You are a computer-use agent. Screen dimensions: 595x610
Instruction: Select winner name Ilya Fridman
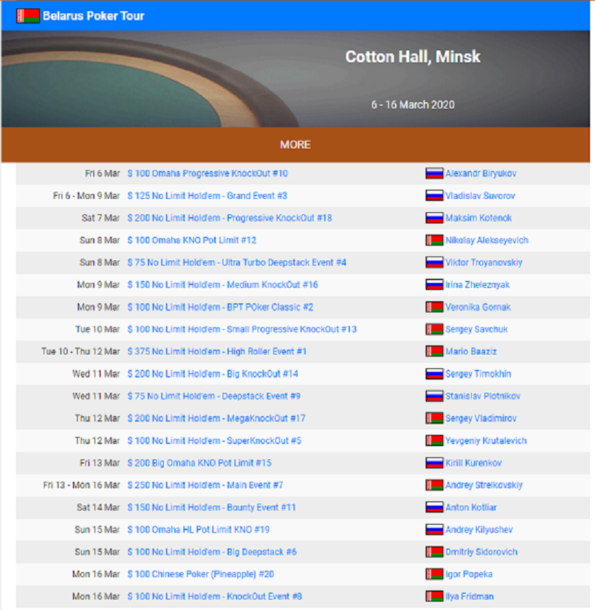[x=470, y=597]
